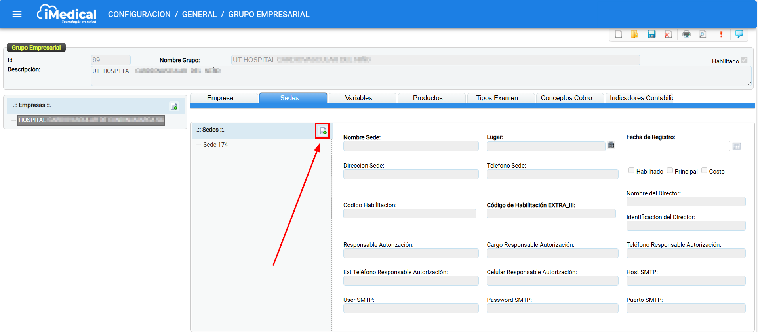
Task: Click the GENERAL breadcrumb link
Action: (x=199, y=14)
